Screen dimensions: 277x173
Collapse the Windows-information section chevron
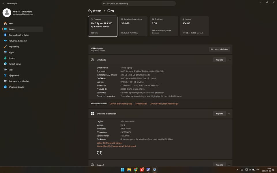click(x=229, y=114)
